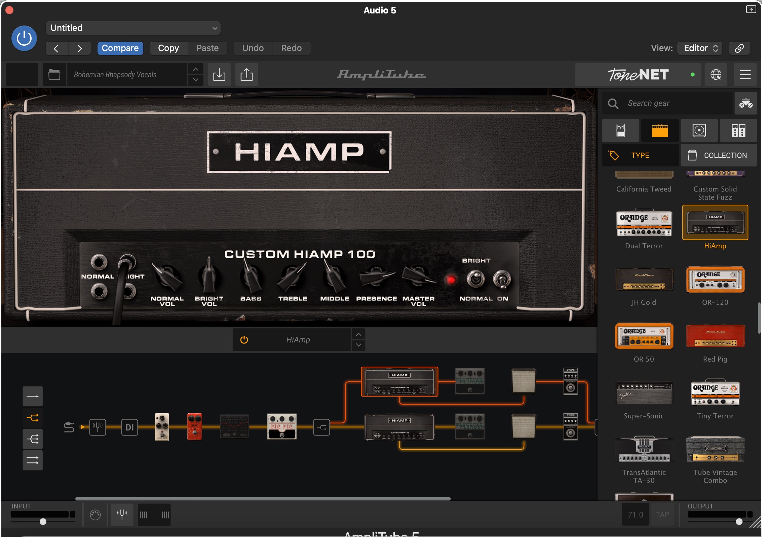Select the TransAtlantic TA-30 amp thumbnail
The height and width of the screenshot is (537, 762).
pos(644,449)
